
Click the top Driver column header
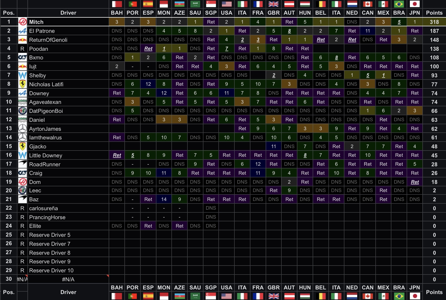[68, 13]
